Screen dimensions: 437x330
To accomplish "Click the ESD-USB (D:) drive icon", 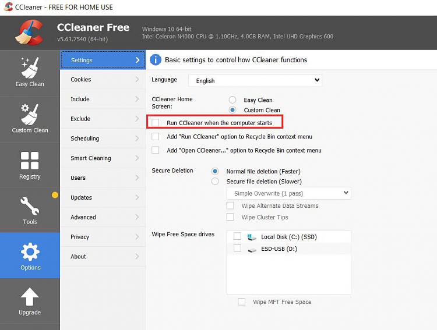I will [x=252, y=250].
